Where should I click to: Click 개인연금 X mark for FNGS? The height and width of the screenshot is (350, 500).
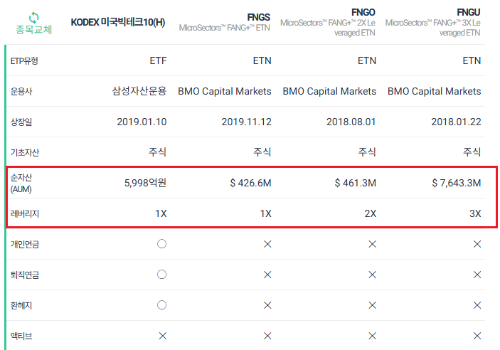267,245
